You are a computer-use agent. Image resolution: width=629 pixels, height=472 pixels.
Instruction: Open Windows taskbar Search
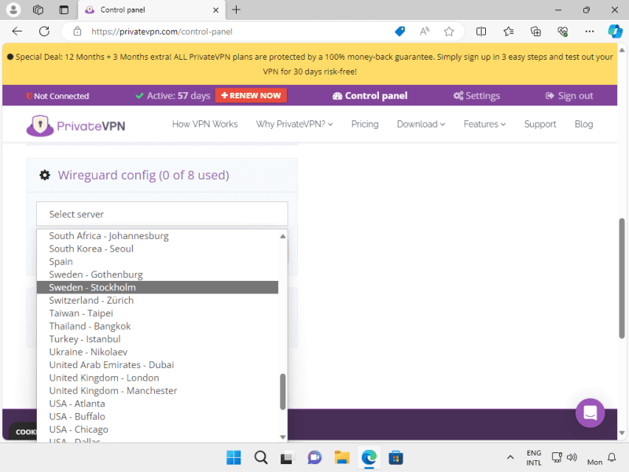coord(261,458)
